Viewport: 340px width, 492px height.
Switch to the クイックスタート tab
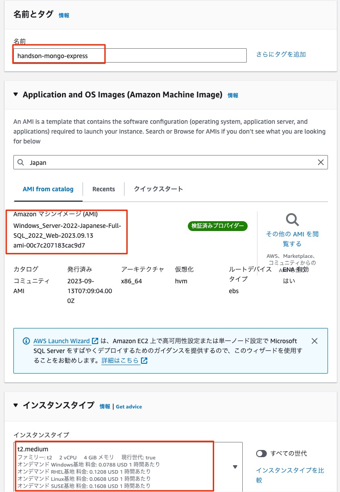pos(158,189)
